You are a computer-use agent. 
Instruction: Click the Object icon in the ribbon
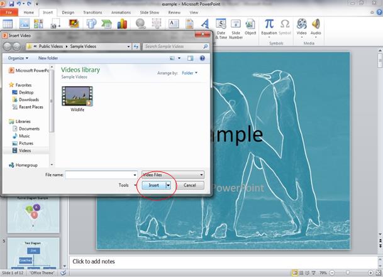tap(250, 26)
